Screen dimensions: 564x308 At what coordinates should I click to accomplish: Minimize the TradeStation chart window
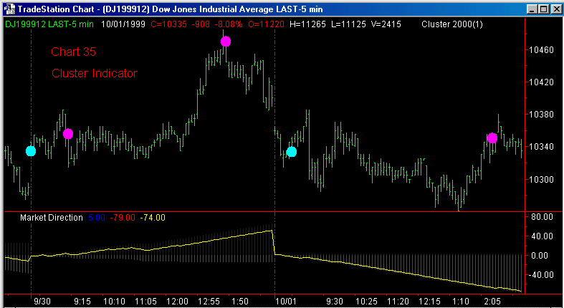pos(532,9)
